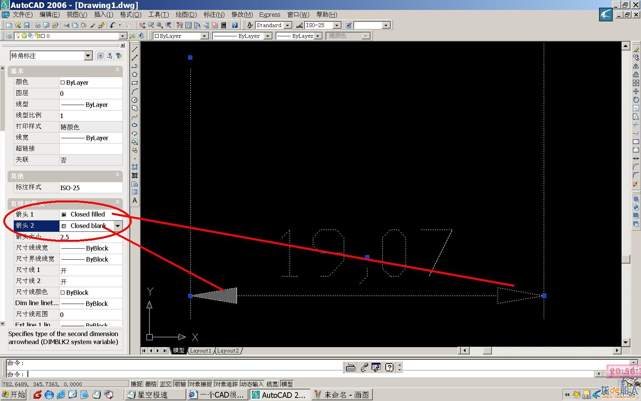Select the Copy Object tool

[636, 58]
